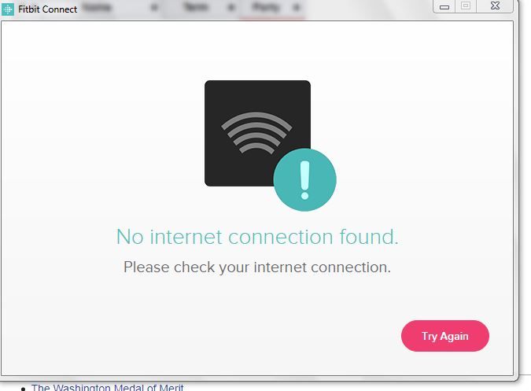
Task: Click the bullet before Washington Medal link
Action: click(x=23, y=389)
